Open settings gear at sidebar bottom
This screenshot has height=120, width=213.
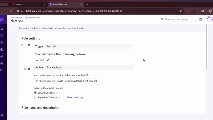point(2,115)
